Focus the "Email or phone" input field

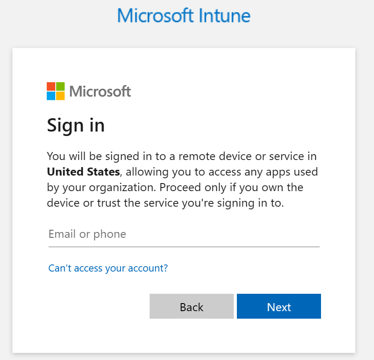[183, 234]
